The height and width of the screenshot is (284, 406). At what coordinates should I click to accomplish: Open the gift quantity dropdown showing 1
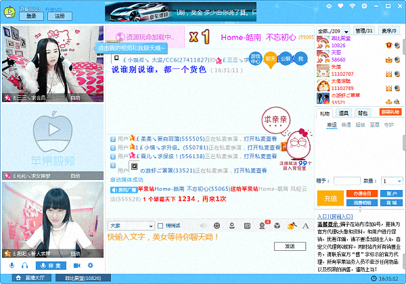point(392,181)
